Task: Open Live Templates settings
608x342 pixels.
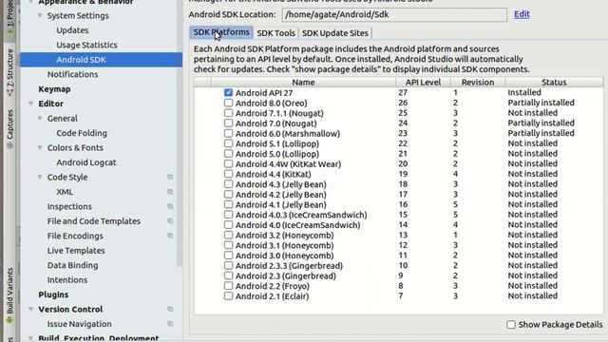Action: click(x=76, y=251)
